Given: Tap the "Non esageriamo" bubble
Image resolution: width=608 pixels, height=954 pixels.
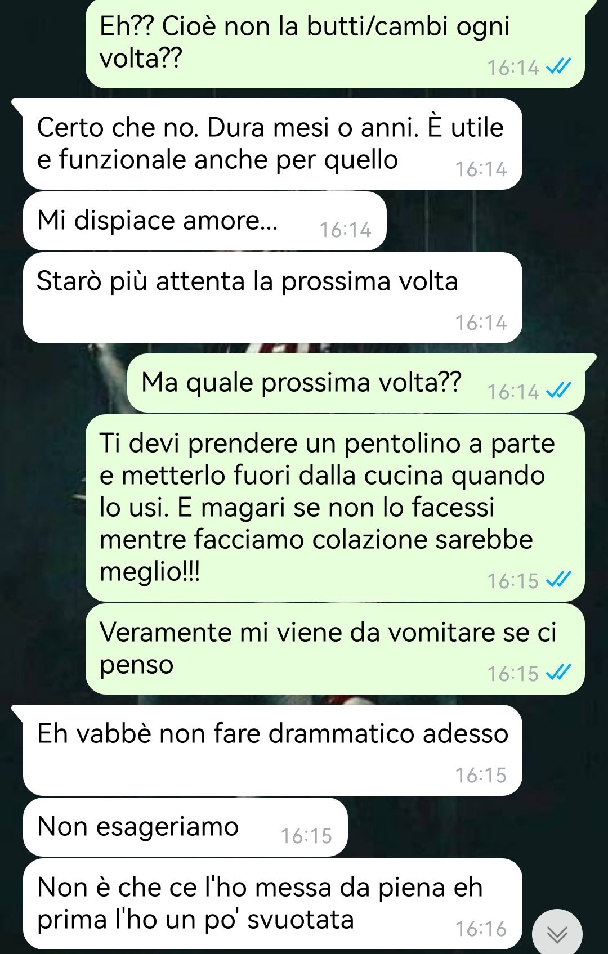Looking at the screenshot, I should 185,827.
